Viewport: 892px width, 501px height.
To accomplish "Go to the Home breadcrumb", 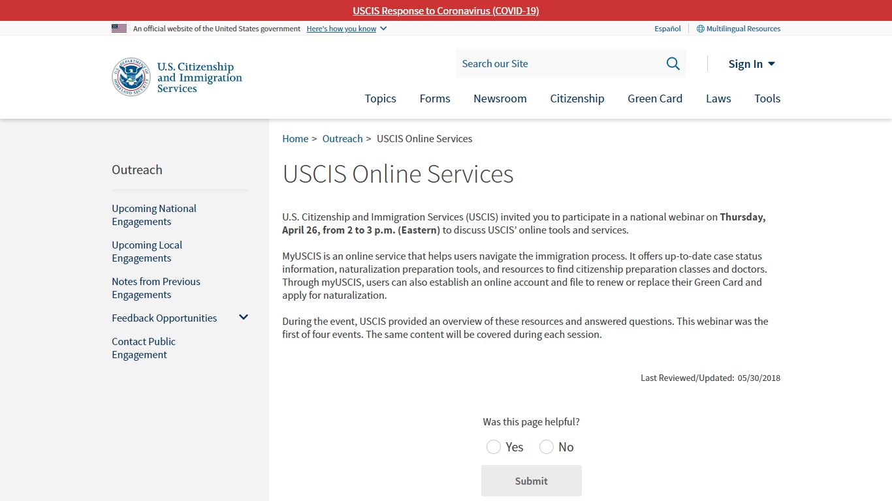I will click(295, 138).
